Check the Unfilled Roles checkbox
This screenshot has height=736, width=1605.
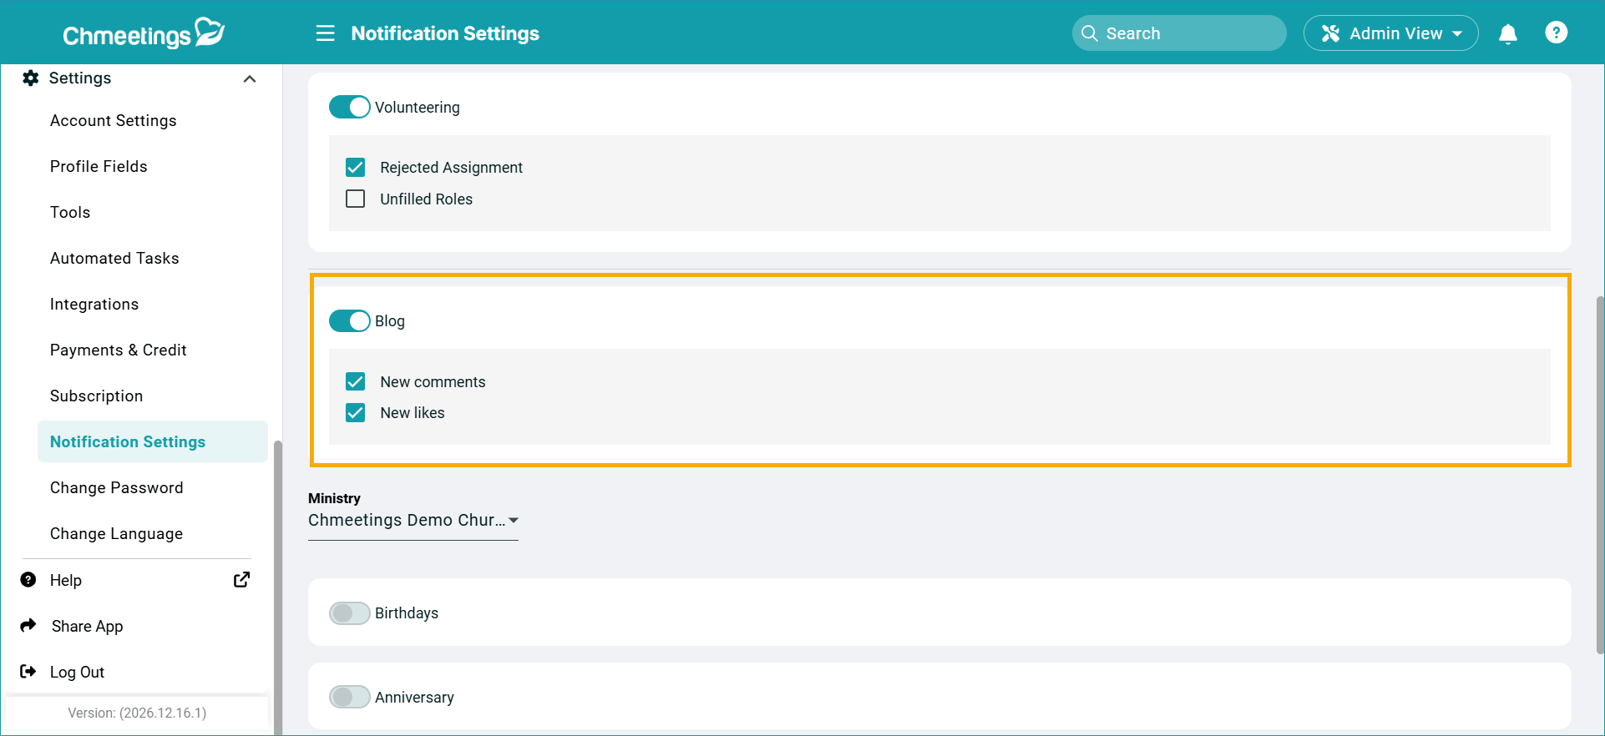355,199
